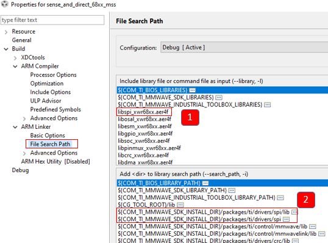Screen dimensions: 328x243
Task: Select ${COM_TI_MMWAVE_SDK_LIBRARIES} entry
Action: 166,98
